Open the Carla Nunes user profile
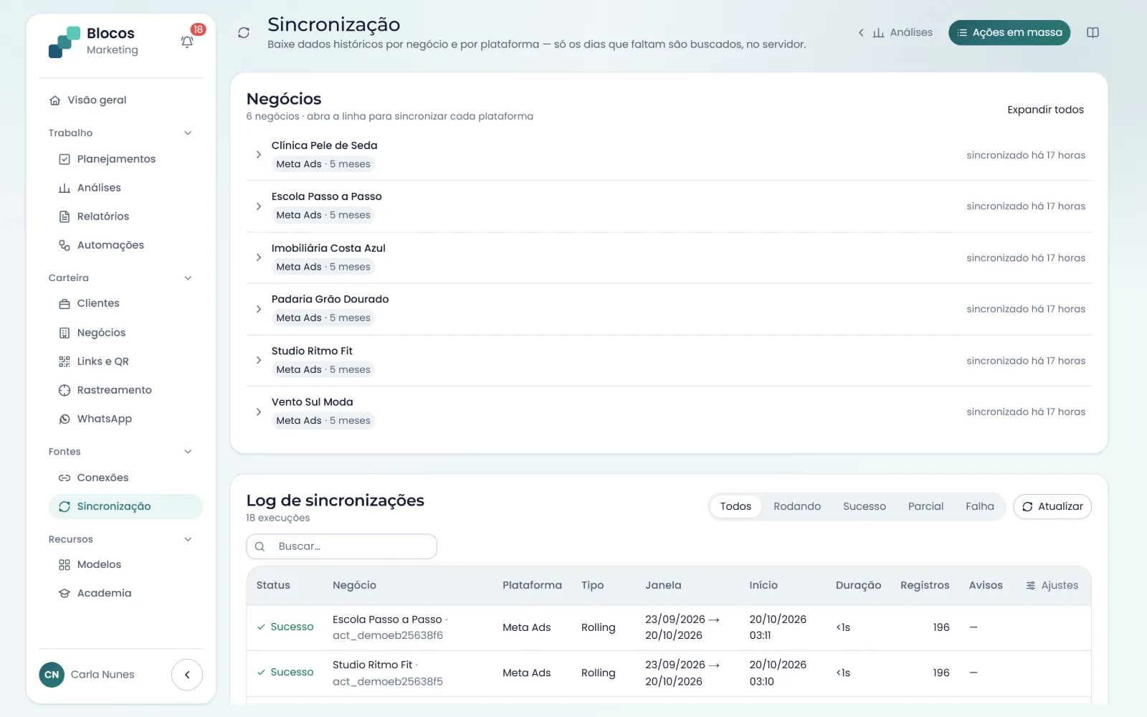The width and height of the screenshot is (1147, 717). click(x=87, y=675)
